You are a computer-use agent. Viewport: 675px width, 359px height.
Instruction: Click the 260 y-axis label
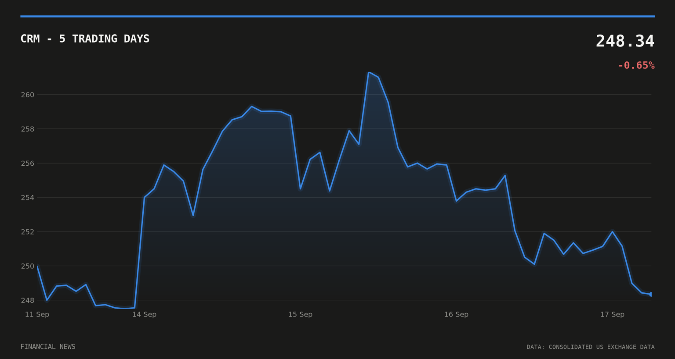coord(28,95)
